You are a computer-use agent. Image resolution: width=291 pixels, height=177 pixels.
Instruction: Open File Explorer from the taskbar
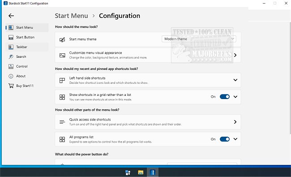pyautogui.click(x=141, y=173)
